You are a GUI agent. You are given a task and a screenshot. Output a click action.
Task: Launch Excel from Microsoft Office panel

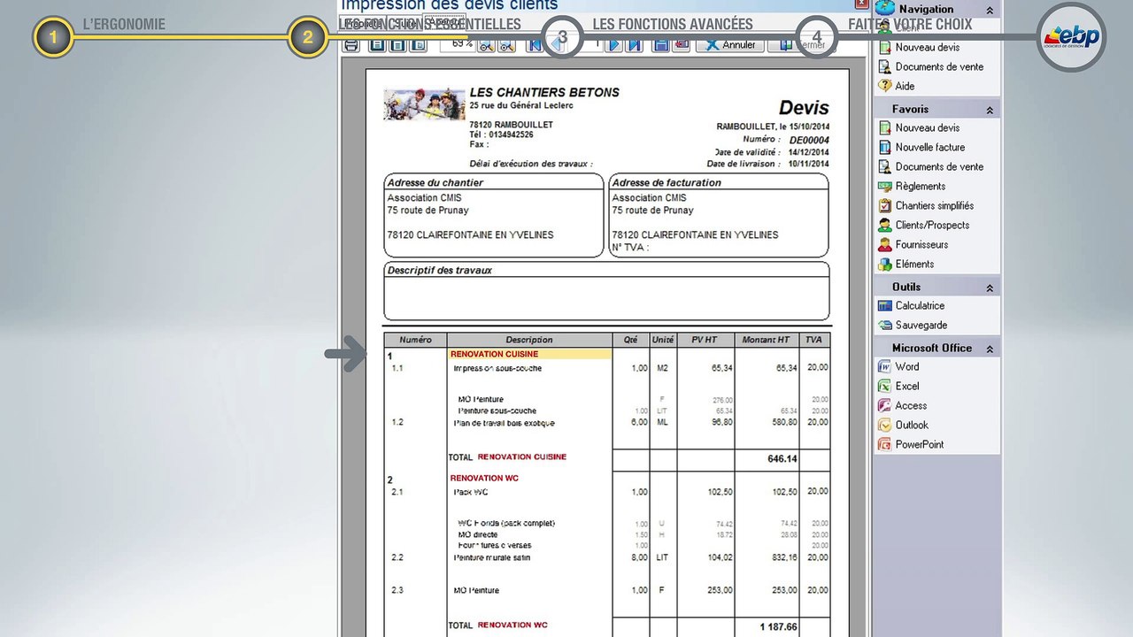point(907,386)
